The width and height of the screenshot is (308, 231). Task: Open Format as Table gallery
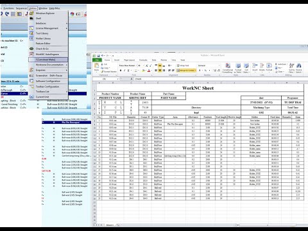[x=238, y=68]
